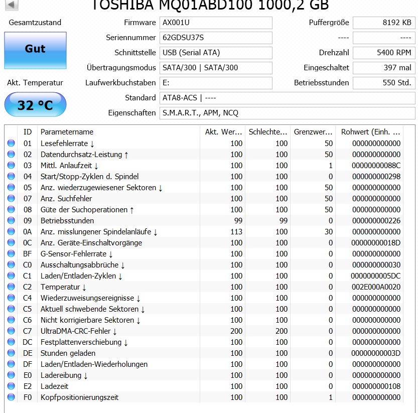Click the status dot for Kopfpositionierungszeit
Image resolution: width=418 pixels, height=413 pixels.
click(x=11, y=397)
